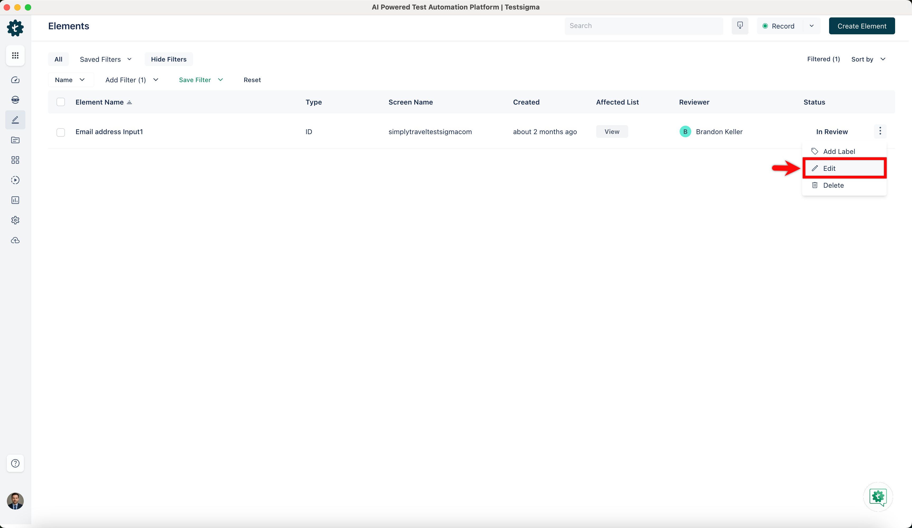
Task: Open the Sort by dropdown
Action: (x=868, y=59)
